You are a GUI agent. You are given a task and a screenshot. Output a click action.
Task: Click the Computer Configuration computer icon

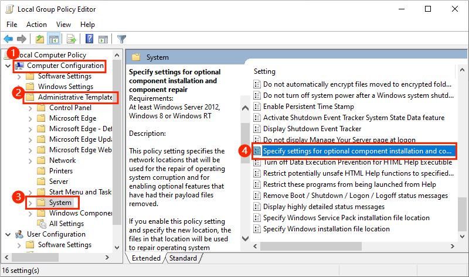[19, 66]
